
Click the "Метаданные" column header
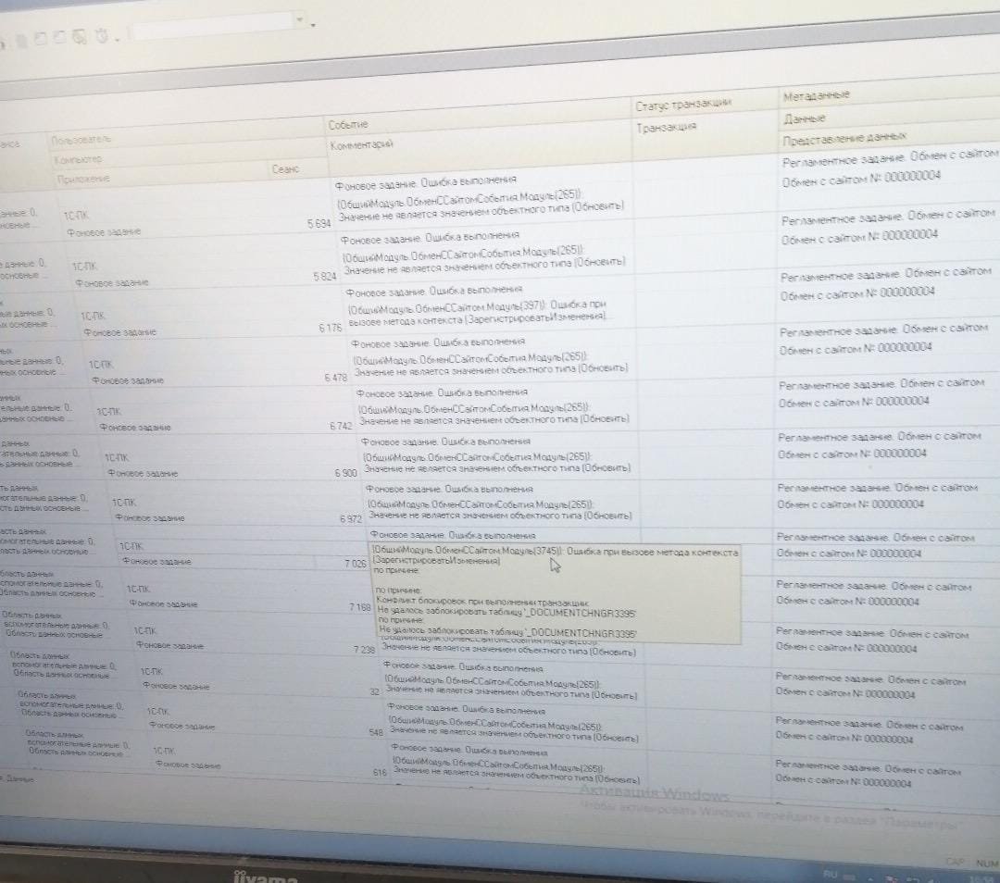[x=817, y=96]
